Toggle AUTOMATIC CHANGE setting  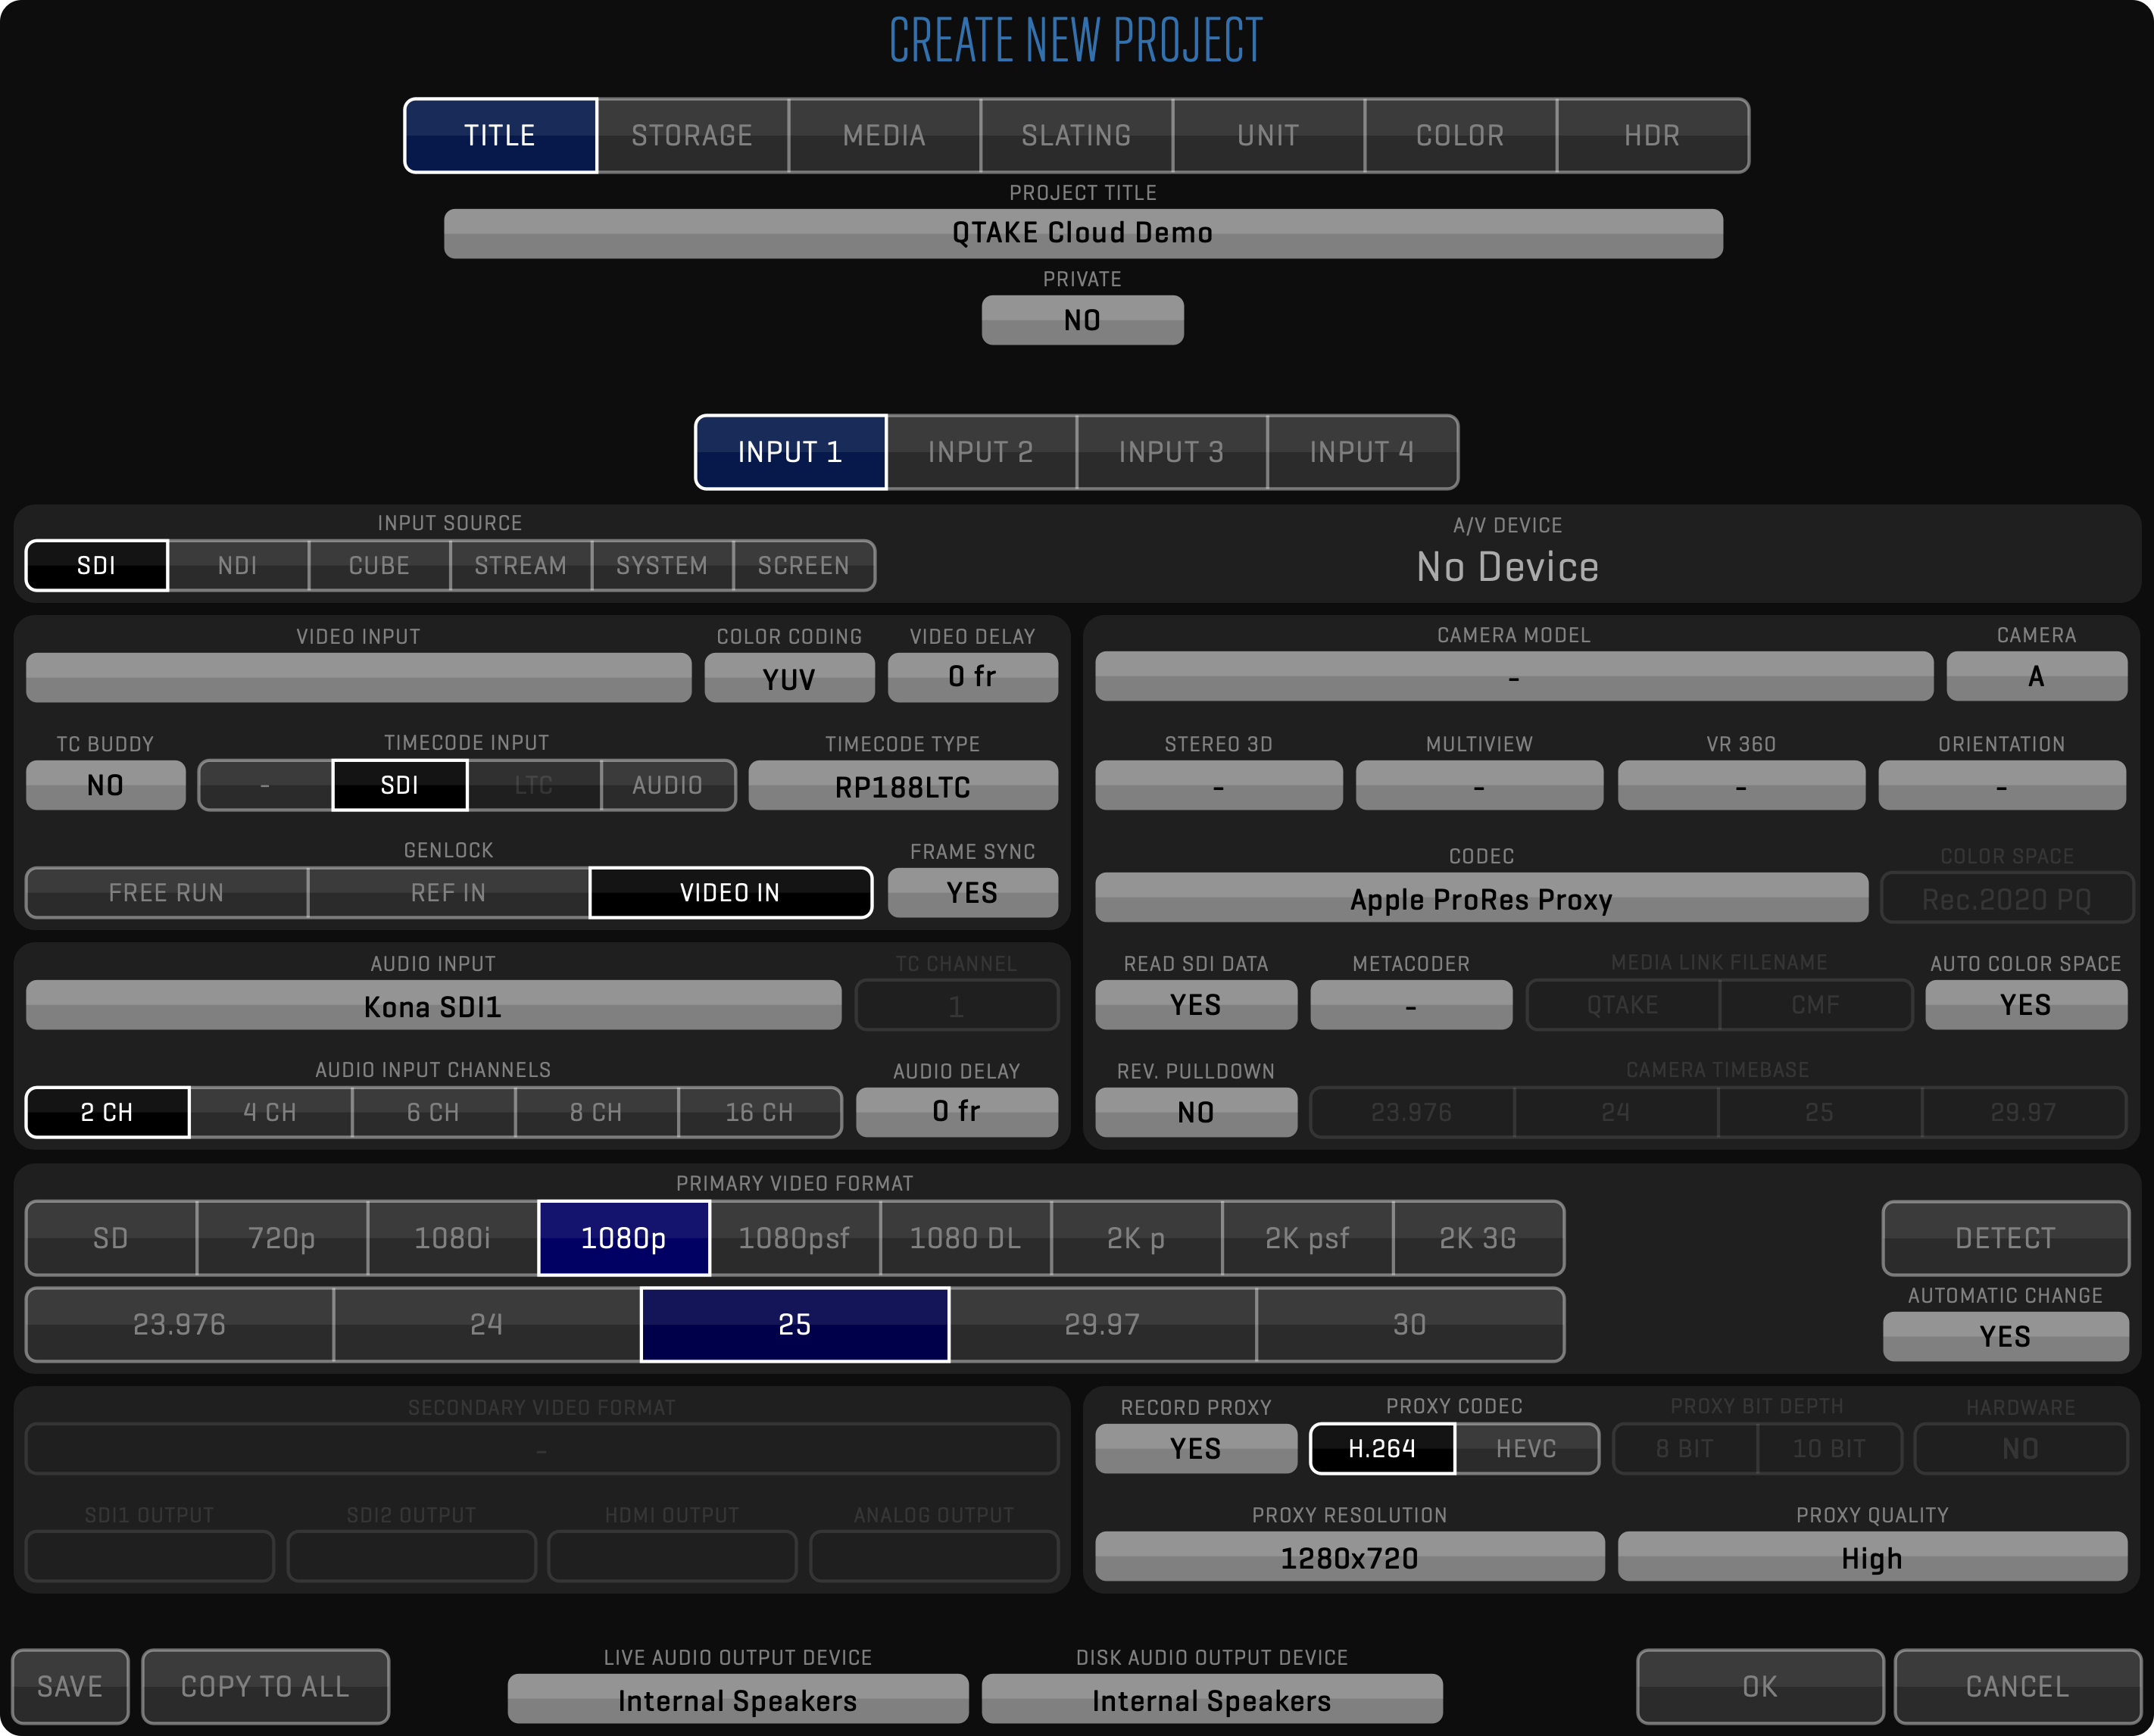2004,1336
